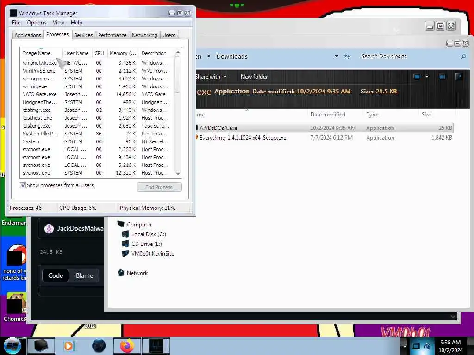Open the Windows Start orb

[x=12, y=346]
